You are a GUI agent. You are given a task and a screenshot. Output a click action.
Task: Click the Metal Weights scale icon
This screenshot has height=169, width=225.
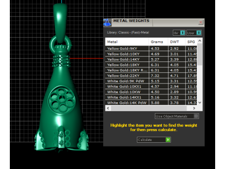point(107,23)
